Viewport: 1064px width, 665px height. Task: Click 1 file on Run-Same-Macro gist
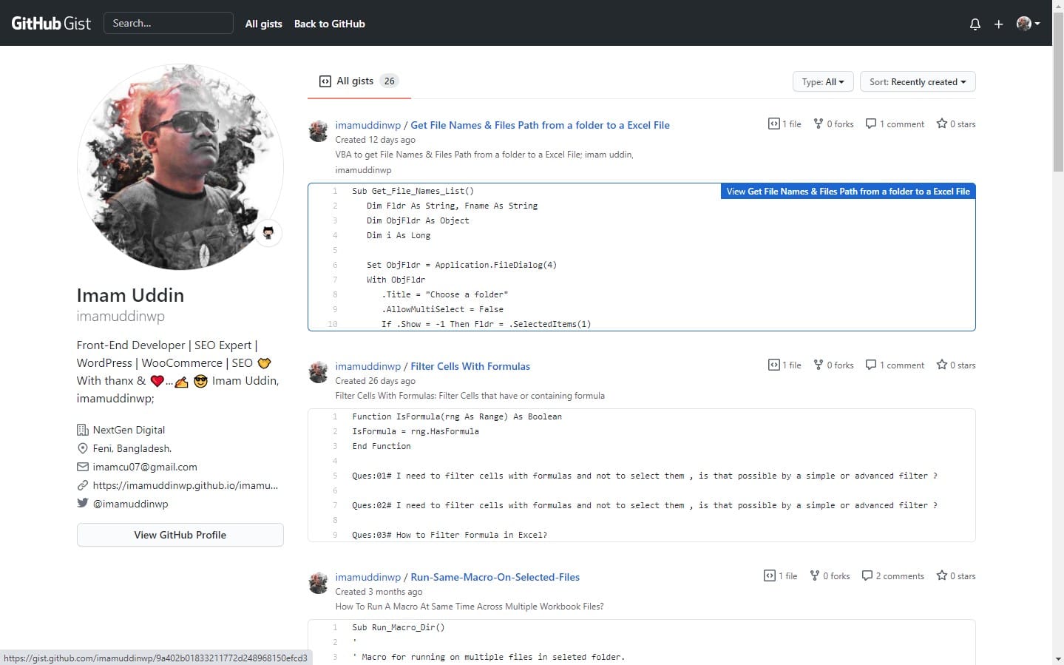tap(781, 575)
